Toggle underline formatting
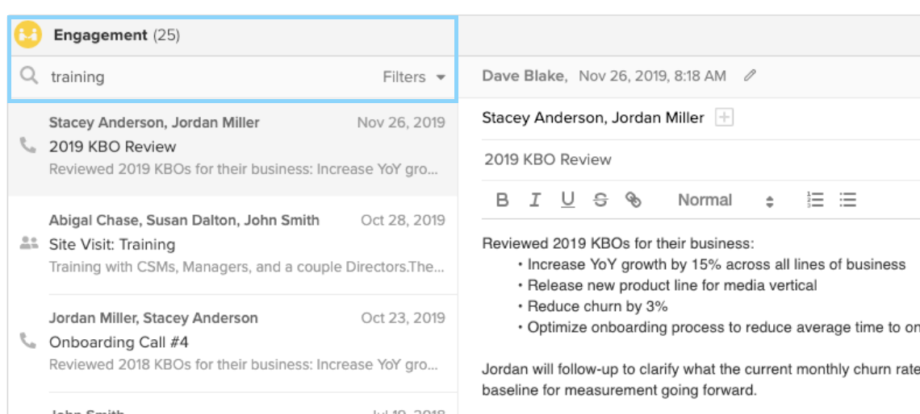This screenshot has height=414, width=920. (567, 201)
